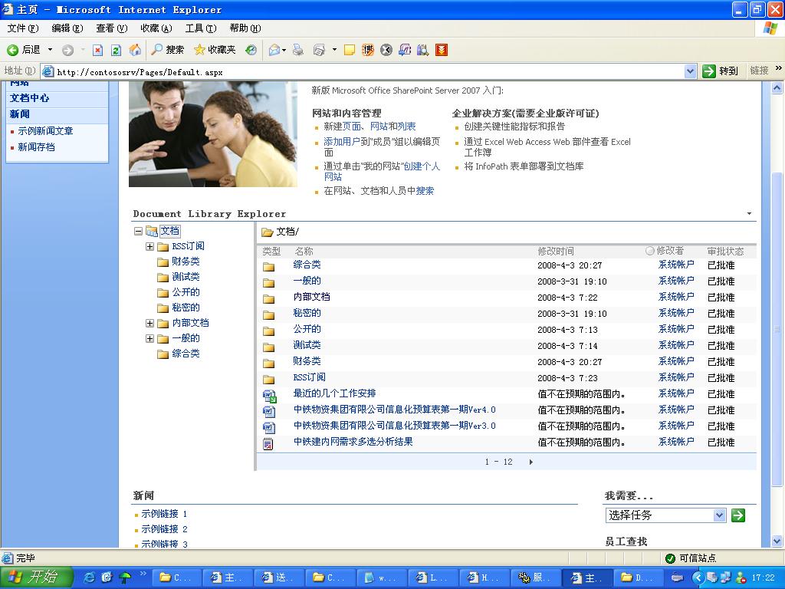Select the radio button beside 修改者
The height and width of the screenshot is (589, 785).
click(650, 251)
